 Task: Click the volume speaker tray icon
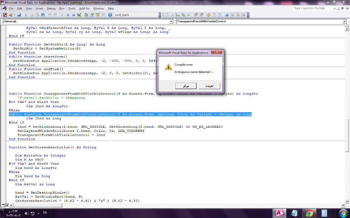pyautogui.click(x=27, y=213)
